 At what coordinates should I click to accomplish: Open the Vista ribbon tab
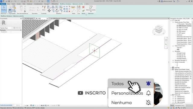click(24, 4)
